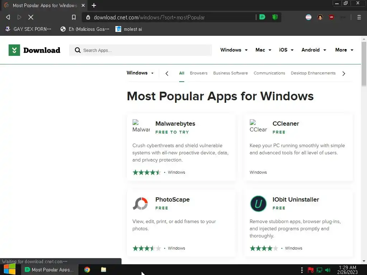367x275 pixels.
Task: Click the Most Popular Apps taskbar button
Action: (49, 270)
